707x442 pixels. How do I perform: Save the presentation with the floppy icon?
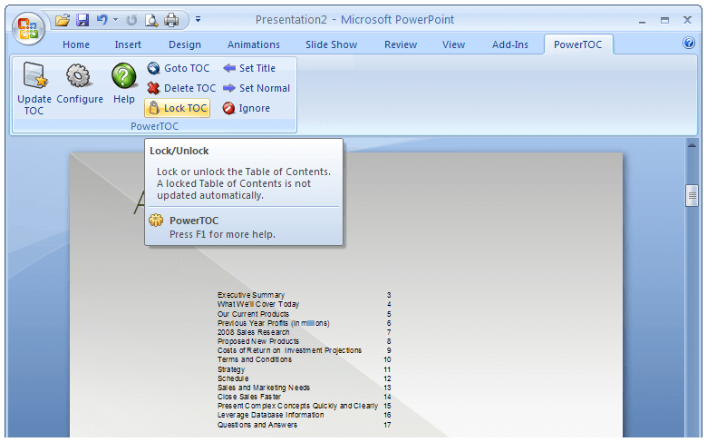click(82, 20)
